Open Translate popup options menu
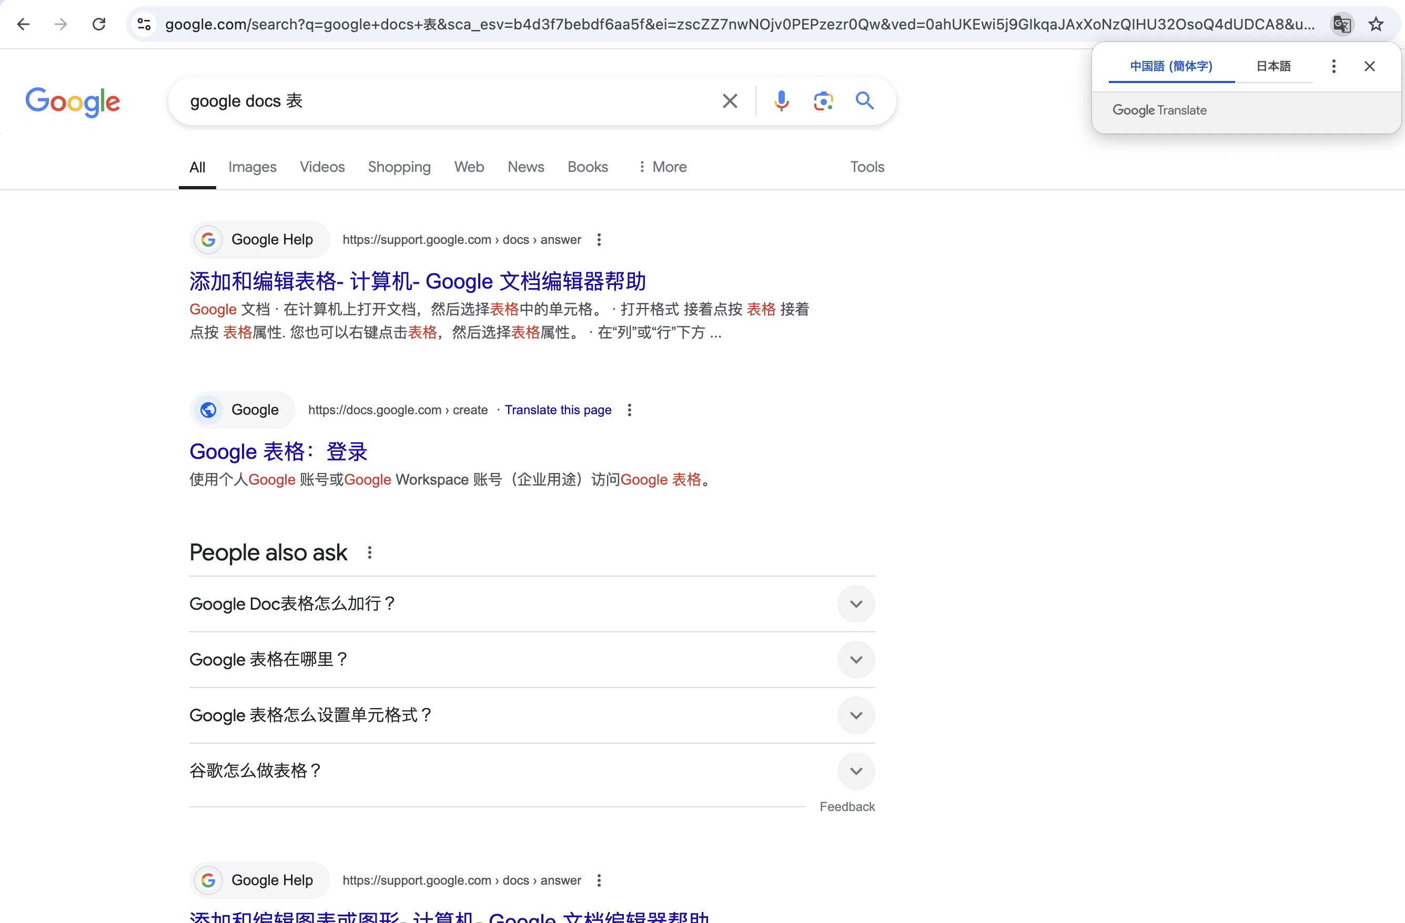 1333,66
